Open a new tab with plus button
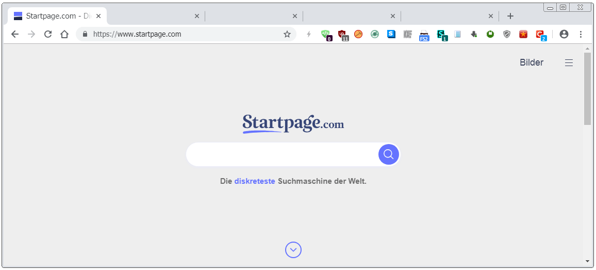 point(510,16)
